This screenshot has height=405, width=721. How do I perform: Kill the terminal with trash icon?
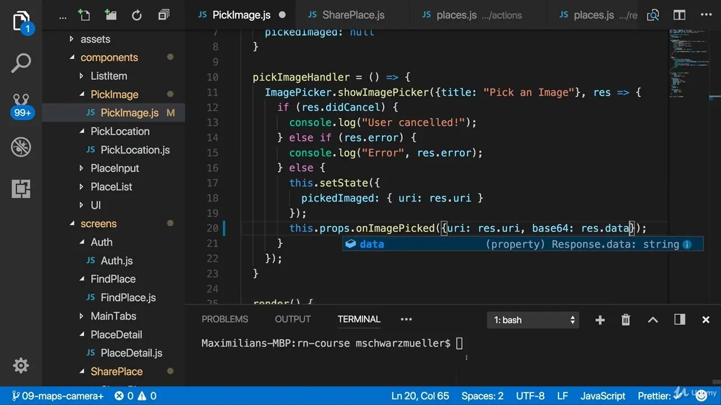click(x=626, y=319)
